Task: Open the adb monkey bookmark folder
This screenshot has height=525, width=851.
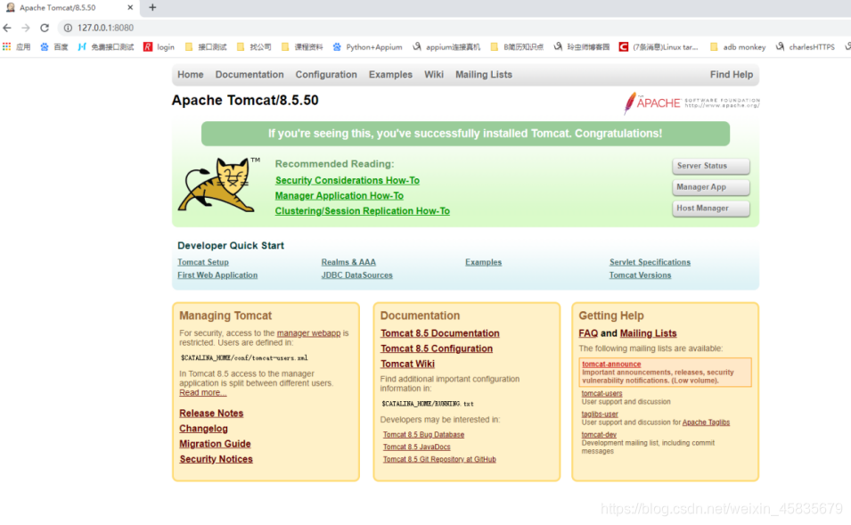Action: 738,47
